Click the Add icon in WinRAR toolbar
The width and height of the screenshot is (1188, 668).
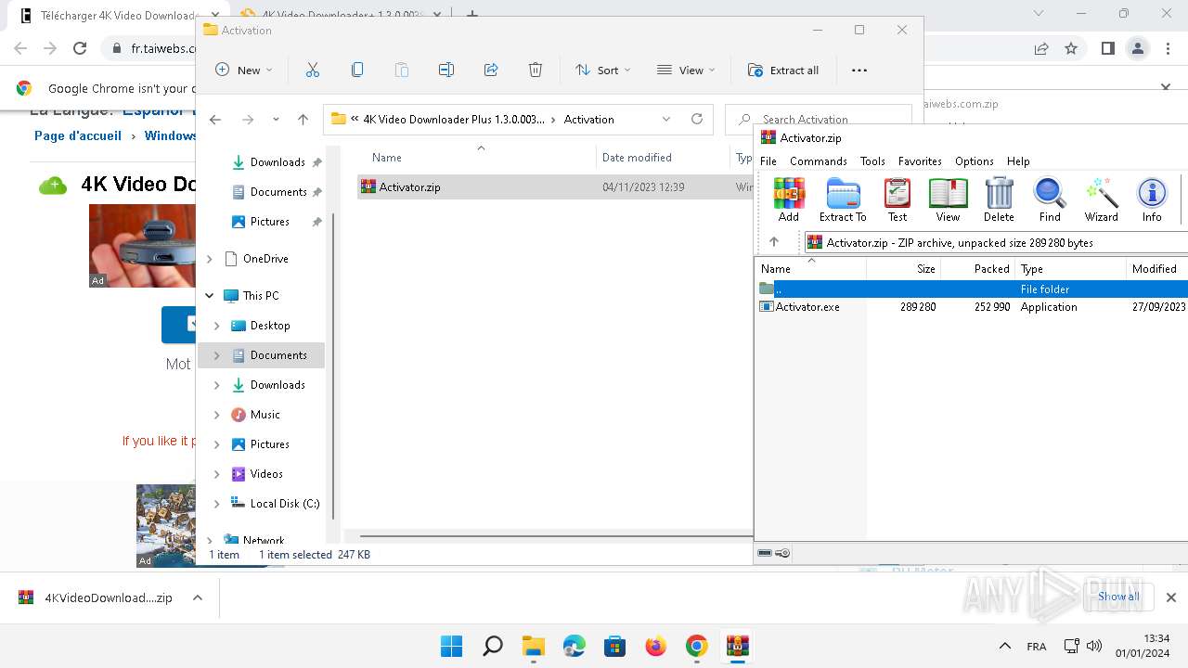coord(789,200)
